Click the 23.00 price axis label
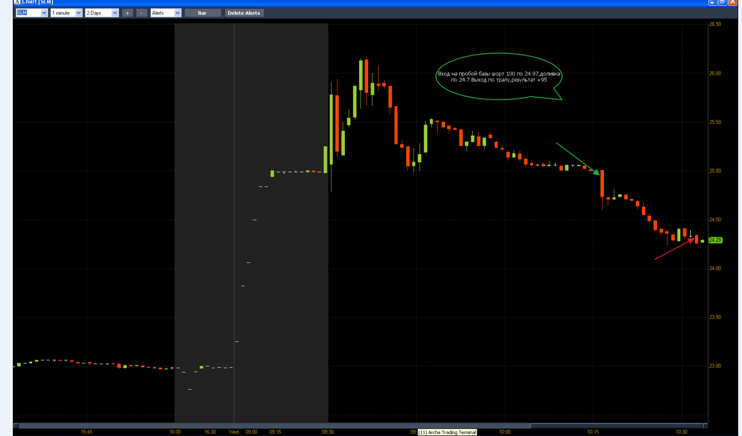Viewport: 742px width, 436px height. point(714,366)
